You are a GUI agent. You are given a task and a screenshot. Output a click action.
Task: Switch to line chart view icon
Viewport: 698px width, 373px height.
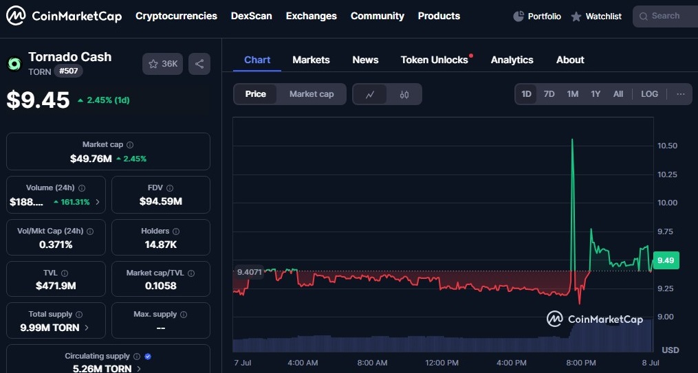pos(370,94)
